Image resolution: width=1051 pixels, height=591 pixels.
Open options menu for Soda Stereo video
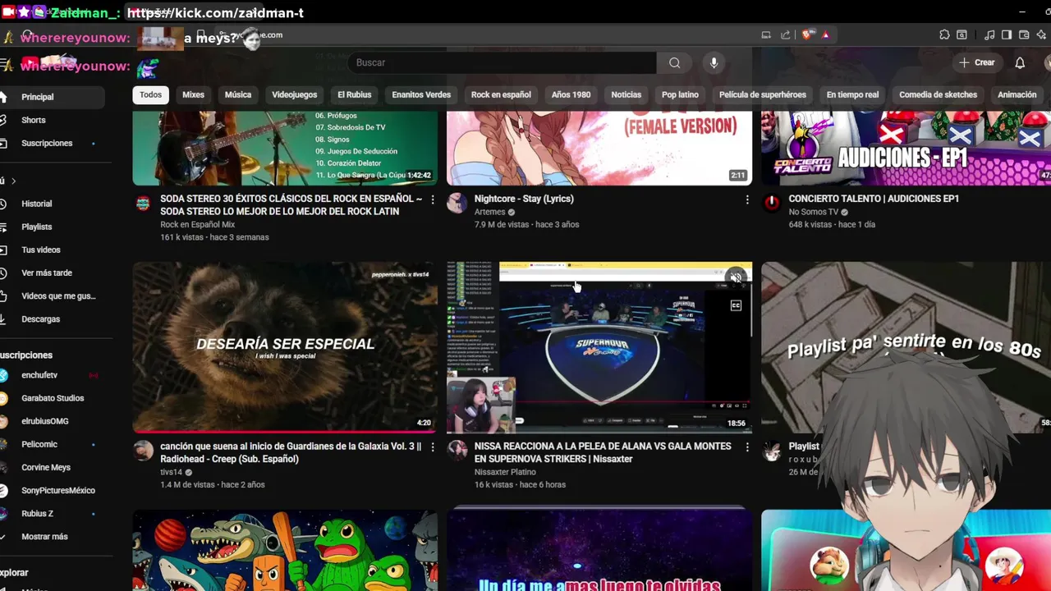coord(433,199)
